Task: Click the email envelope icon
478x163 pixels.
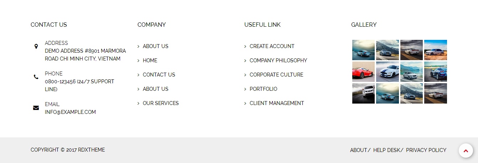Action: (x=36, y=108)
